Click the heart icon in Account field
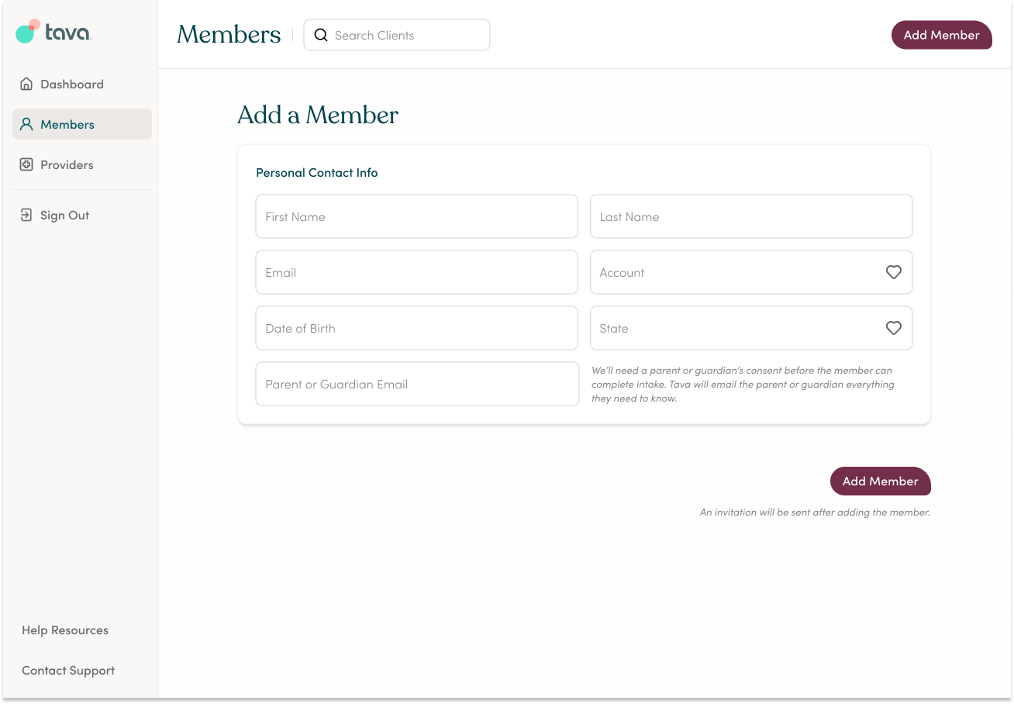This screenshot has width=1014, height=704. tap(894, 272)
